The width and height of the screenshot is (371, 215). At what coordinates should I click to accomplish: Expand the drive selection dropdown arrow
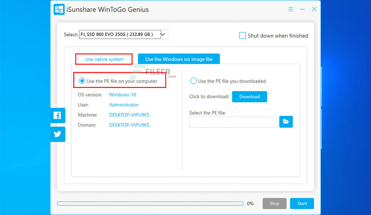click(163, 34)
